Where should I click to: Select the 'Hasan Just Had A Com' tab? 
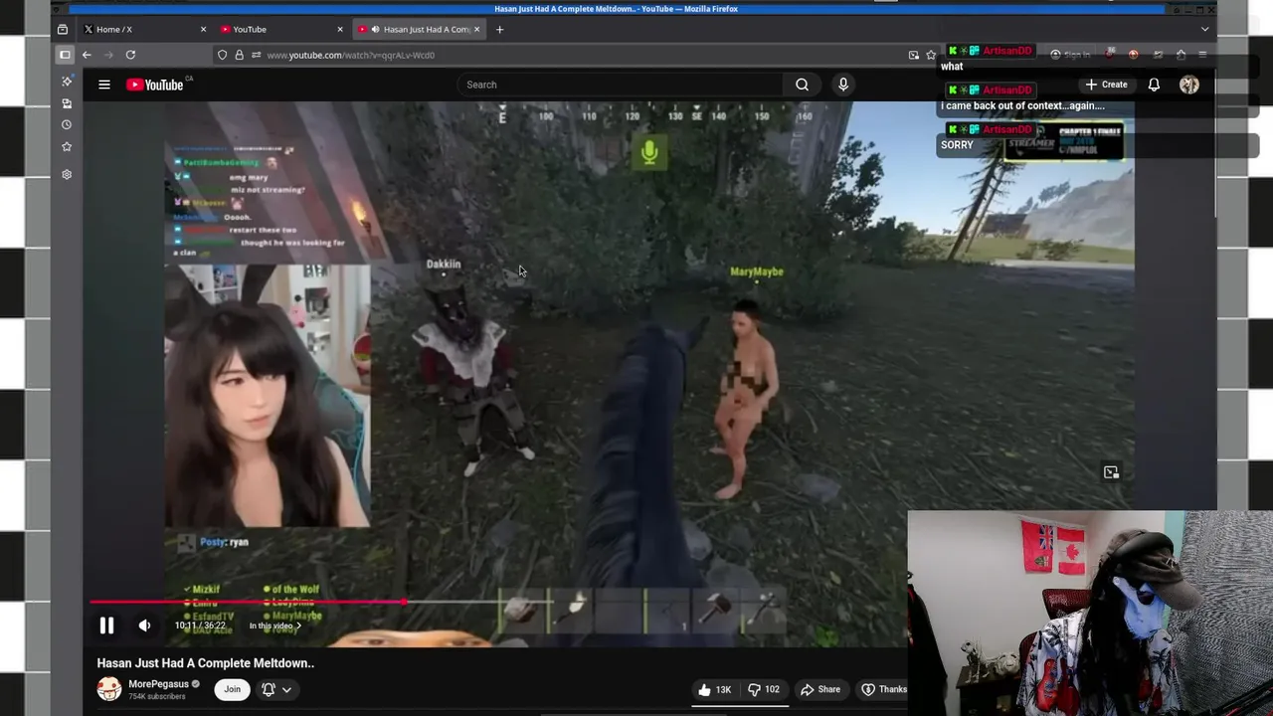click(x=418, y=29)
